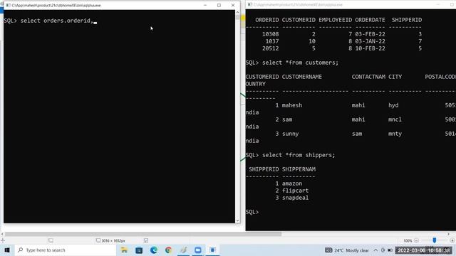Image resolution: width=456 pixels, height=256 pixels.
Task: Click the 'select orders.orderid,' command text
Action: [57, 21]
